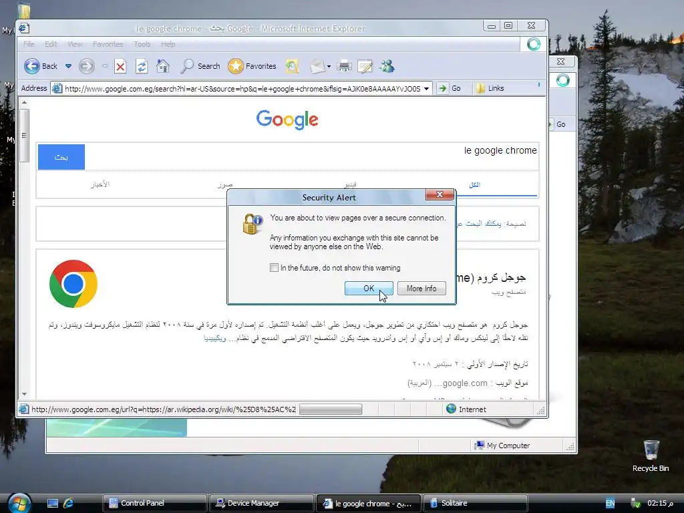Image resolution: width=684 pixels, height=513 pixels.
Task: Switch to Solitaire taskbar button
Action: [475, 503]
